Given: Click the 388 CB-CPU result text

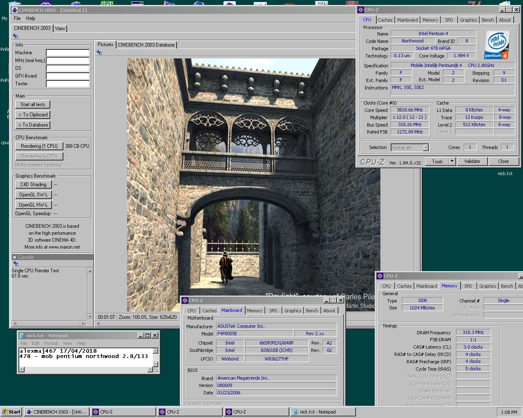Looking at the screenshot, I should tap(77, 146).
